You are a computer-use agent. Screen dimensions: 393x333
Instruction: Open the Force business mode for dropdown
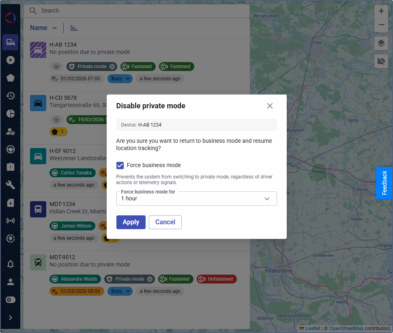pos(196,199)
